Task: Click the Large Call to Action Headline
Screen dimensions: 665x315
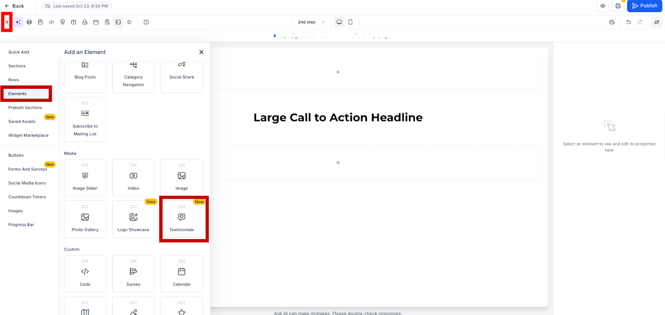Action: pyautogui.click(x=338, y=117)
